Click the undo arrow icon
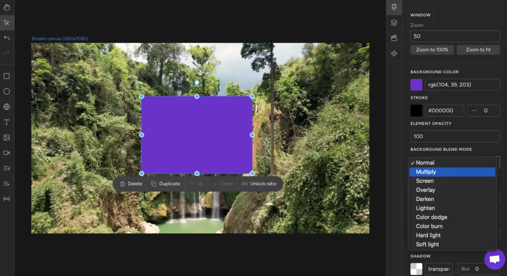 pyautogui.click(x=6, y=38)
